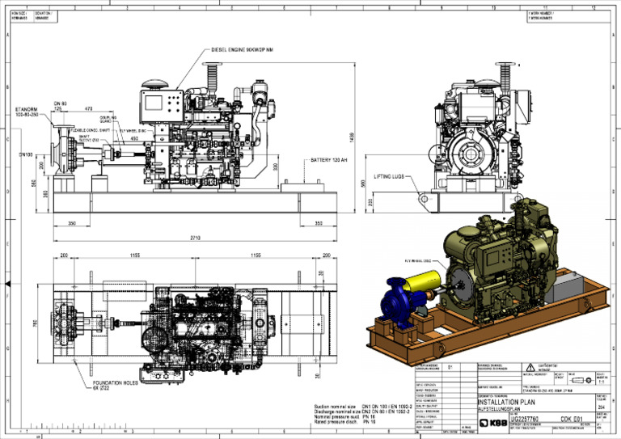Click 'FLY WHEEL DISC' label beside 3D render
Image resolution: width=621 pixels, height=439 pixels.
(x=418, y=261)
